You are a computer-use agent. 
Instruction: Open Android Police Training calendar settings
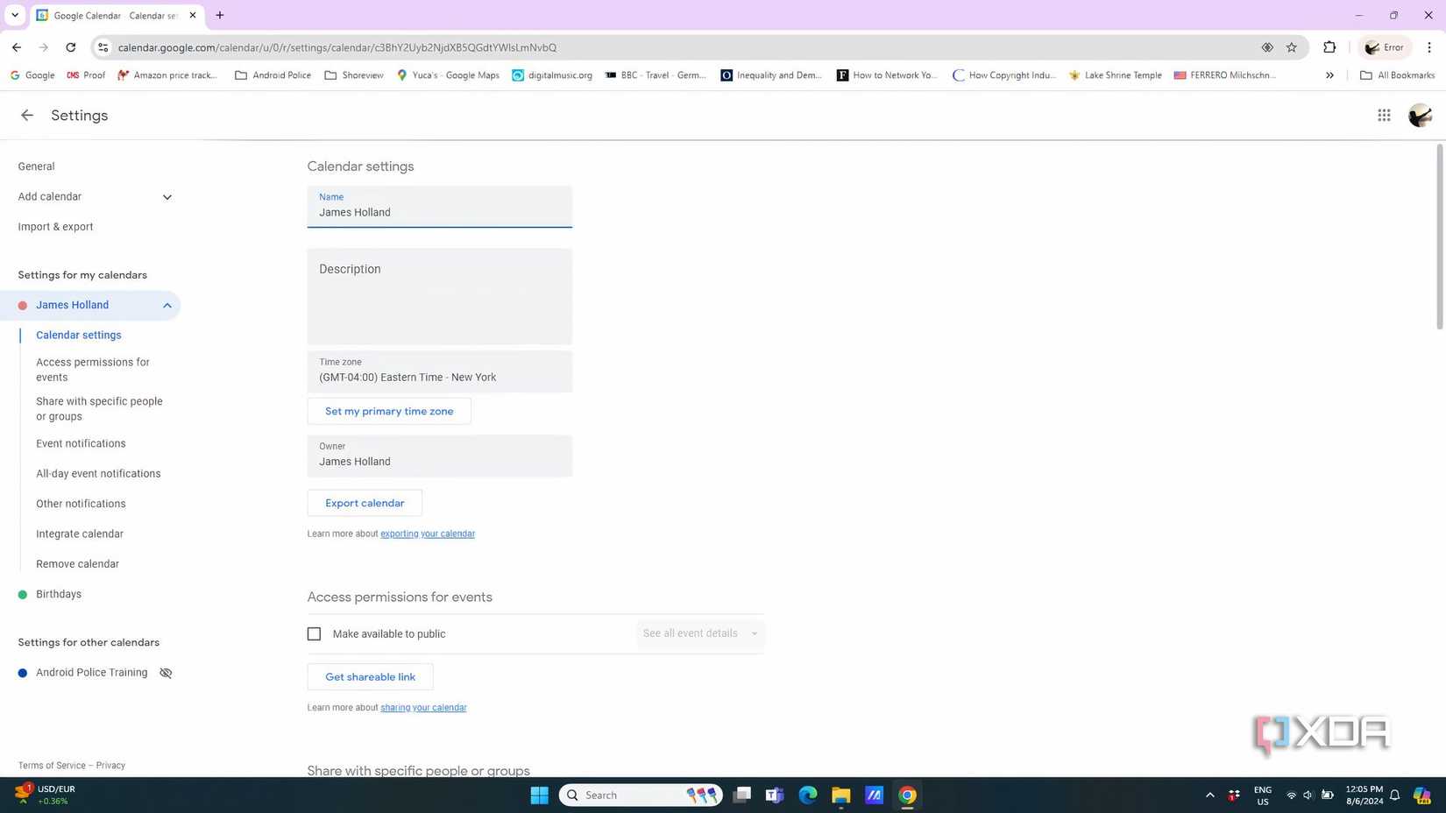[91, 673]
